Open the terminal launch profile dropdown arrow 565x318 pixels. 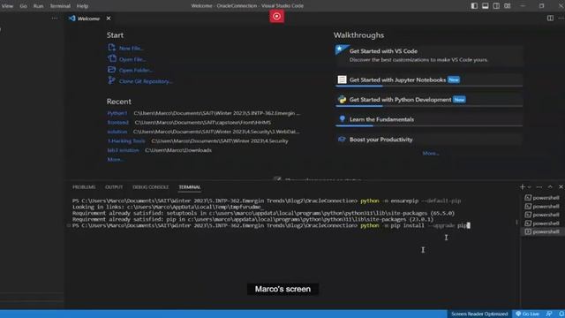point(530,187)
